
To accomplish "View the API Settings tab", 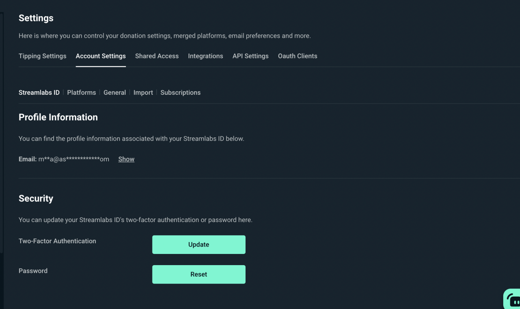I will point(251,56).
